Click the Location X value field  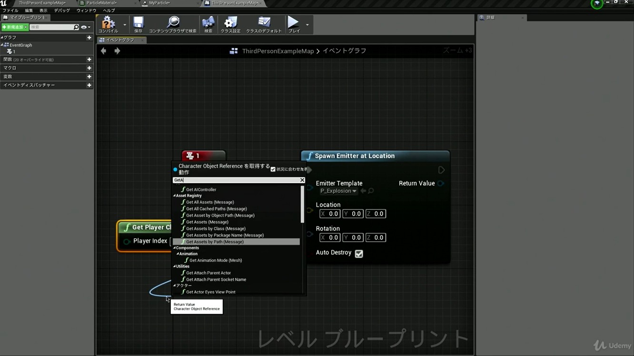[x=330, y=214]
